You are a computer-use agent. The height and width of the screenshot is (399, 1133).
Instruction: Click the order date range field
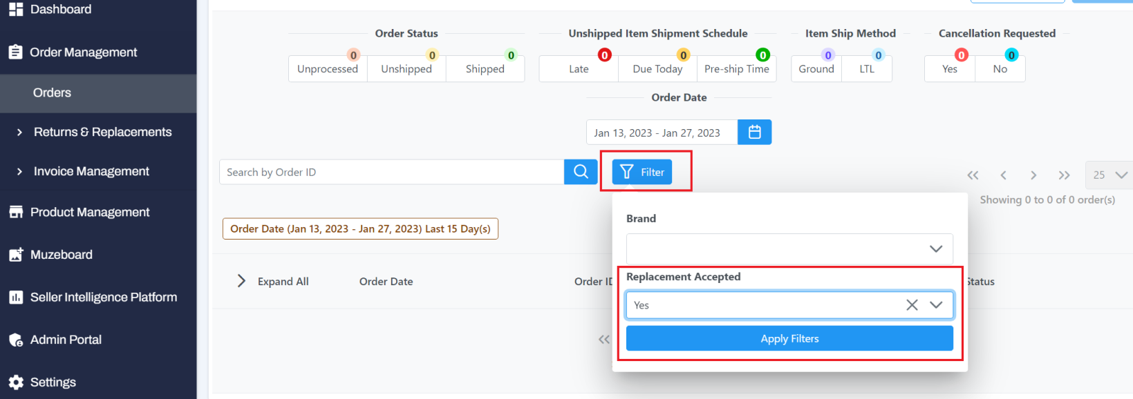662,132
